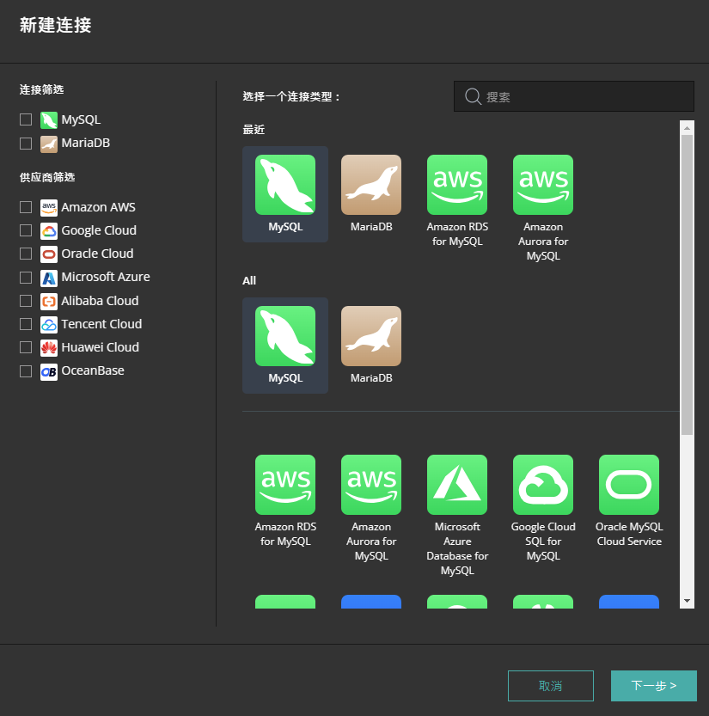Click the magnifier icon in search box
Viewport: 709px width, 716px height.
(x=473, y=96)
